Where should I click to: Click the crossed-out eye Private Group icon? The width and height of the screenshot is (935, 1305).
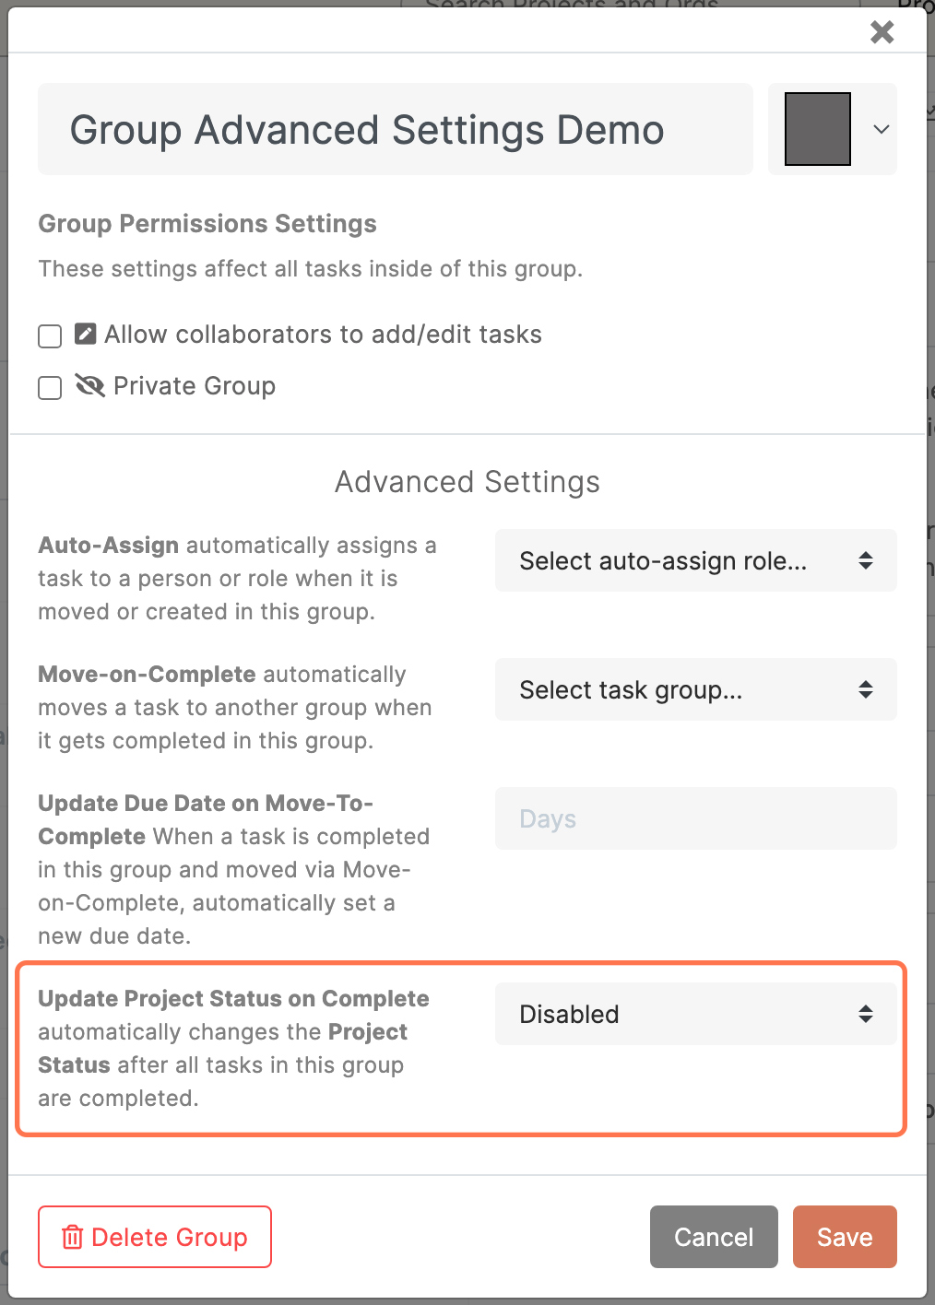coord(89,385)
